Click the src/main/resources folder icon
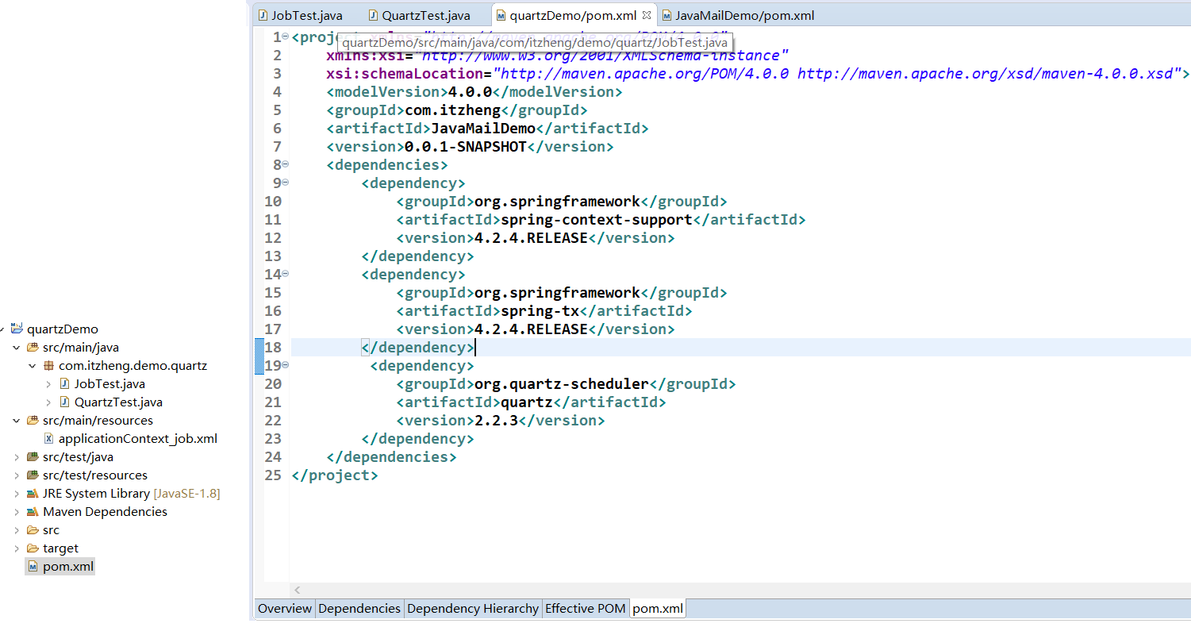 click(33, 420)
